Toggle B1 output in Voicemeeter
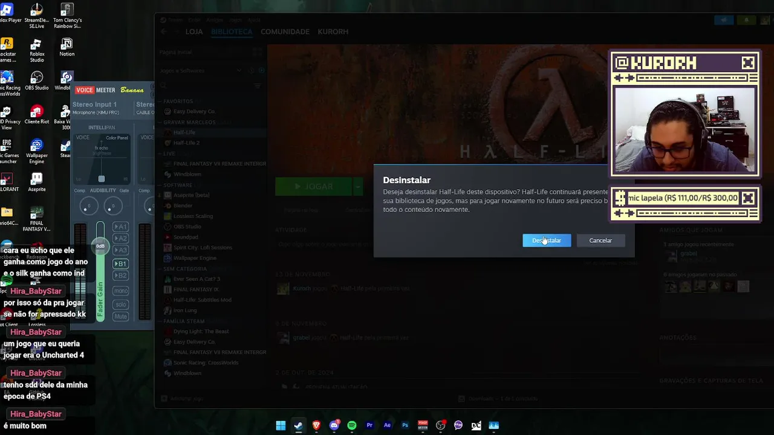Image resolution: width=774 pixels, height=435 pixels. [120, 263]
